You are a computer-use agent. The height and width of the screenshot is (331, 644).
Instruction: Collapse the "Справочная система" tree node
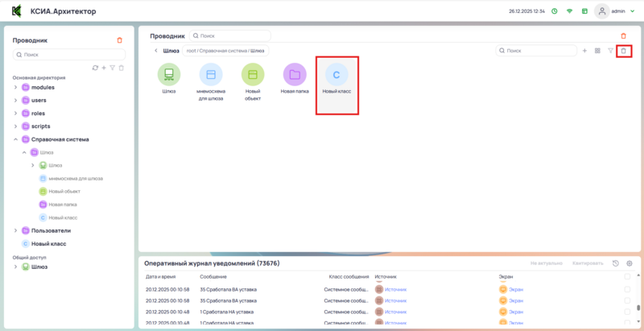point(15,139)
